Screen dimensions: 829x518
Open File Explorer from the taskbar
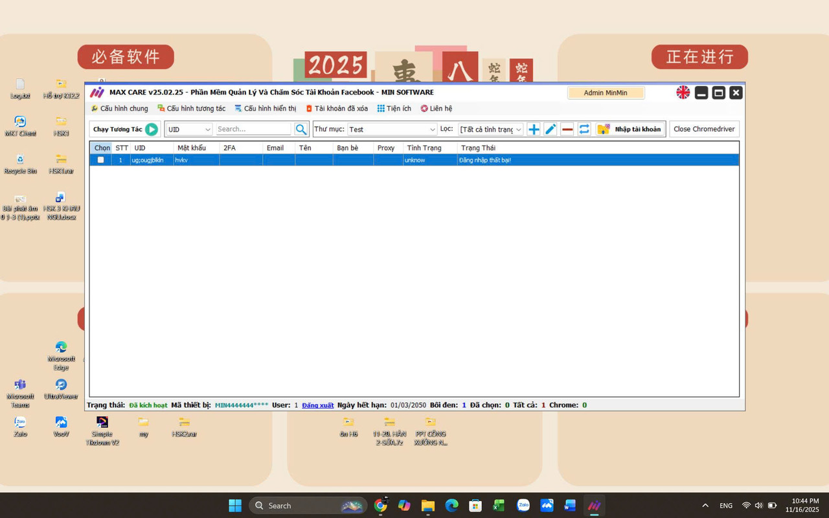tap(428, 505)
